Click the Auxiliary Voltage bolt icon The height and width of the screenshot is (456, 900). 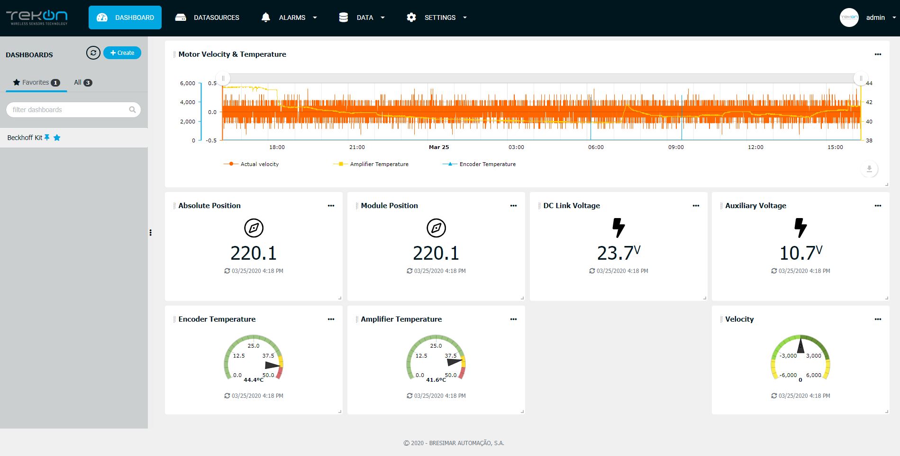click(800, 228)
